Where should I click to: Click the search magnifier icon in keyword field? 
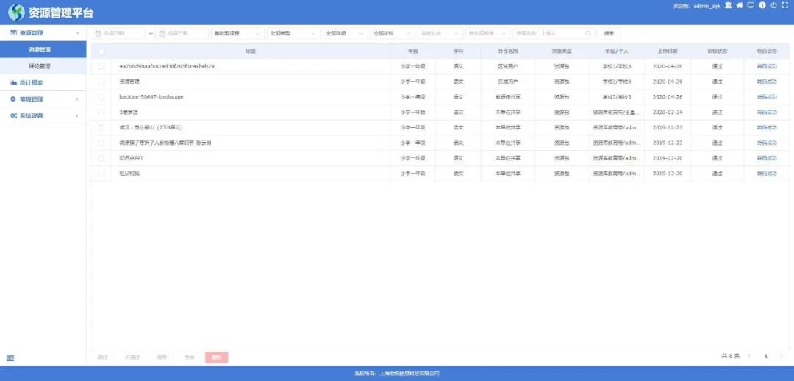tap(588, 33)
